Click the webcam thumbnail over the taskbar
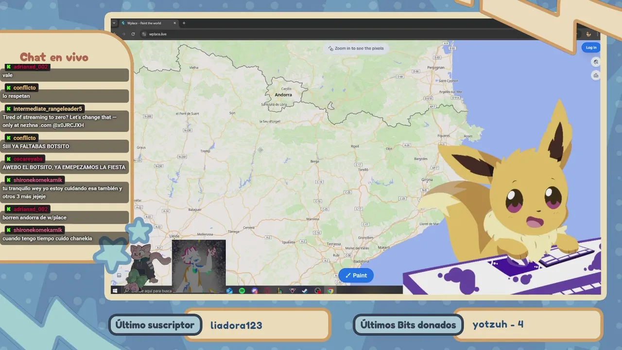 click(199, 266)
